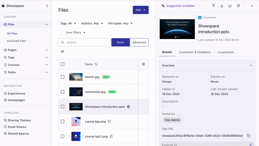Click the Paths branch icon
259x146 pixels.
click(x=5, y=72)
